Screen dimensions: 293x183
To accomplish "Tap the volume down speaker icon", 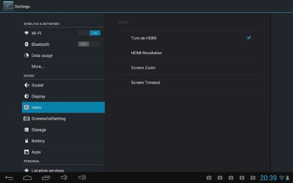I will point(64,178).
